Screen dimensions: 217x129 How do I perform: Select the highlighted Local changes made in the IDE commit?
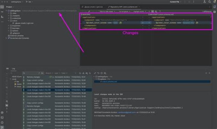point(57,90)
